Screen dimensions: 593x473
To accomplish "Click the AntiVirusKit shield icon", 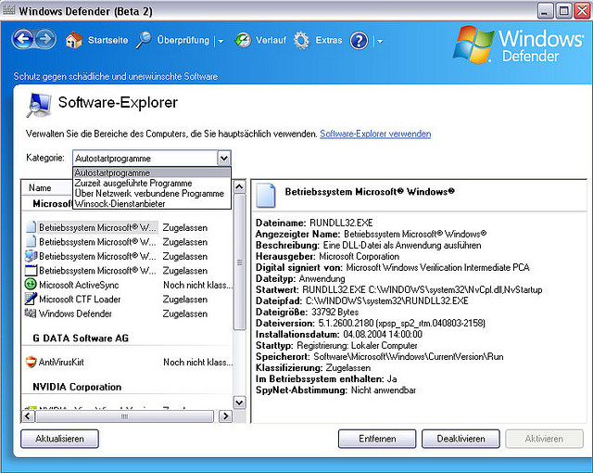I will click(x=31, y=362).
